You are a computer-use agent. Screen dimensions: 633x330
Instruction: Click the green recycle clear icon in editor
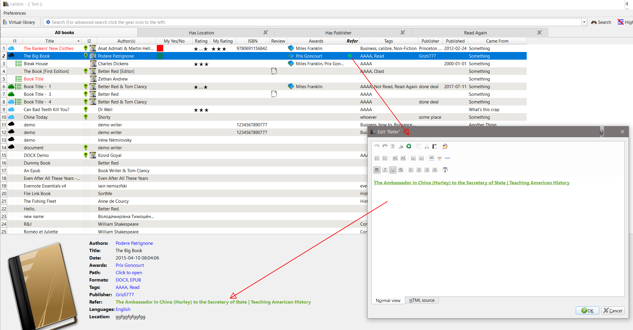click(x=409, y=146)
